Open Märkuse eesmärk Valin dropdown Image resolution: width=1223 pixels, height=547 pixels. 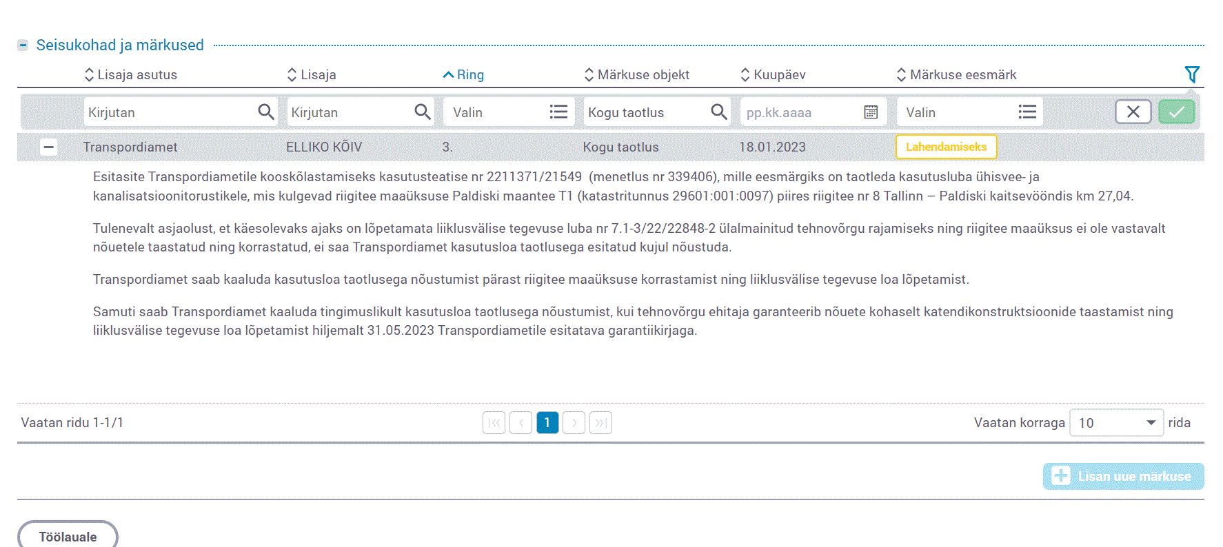969,112
